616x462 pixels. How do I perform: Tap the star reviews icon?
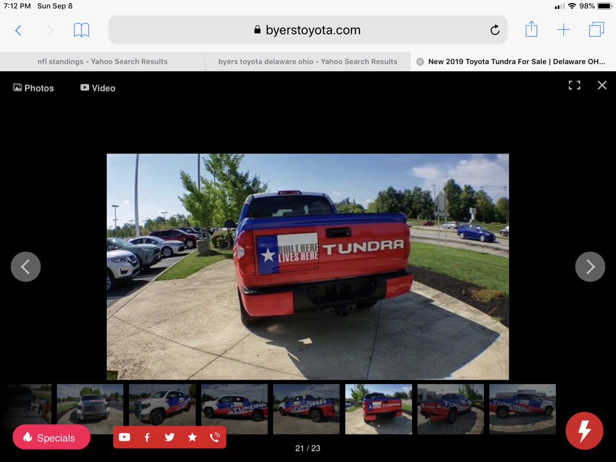(192, 437)
